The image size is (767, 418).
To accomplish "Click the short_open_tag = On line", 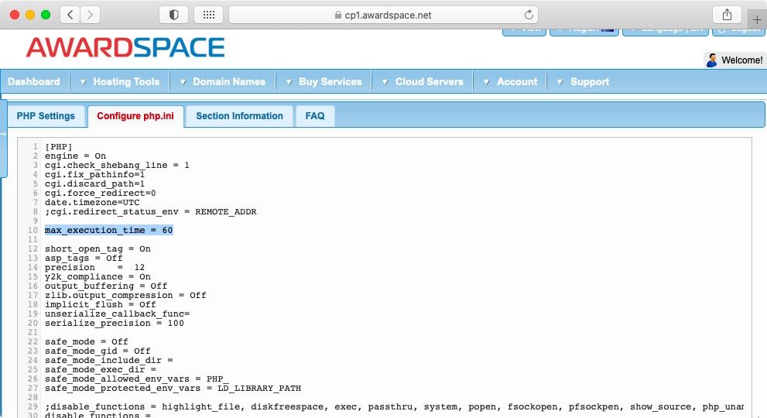I will 98,249.
